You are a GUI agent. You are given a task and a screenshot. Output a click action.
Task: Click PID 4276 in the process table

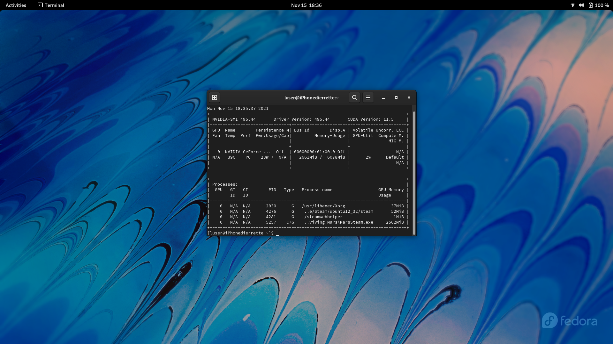pyautogui.click(x=271, y=211)
